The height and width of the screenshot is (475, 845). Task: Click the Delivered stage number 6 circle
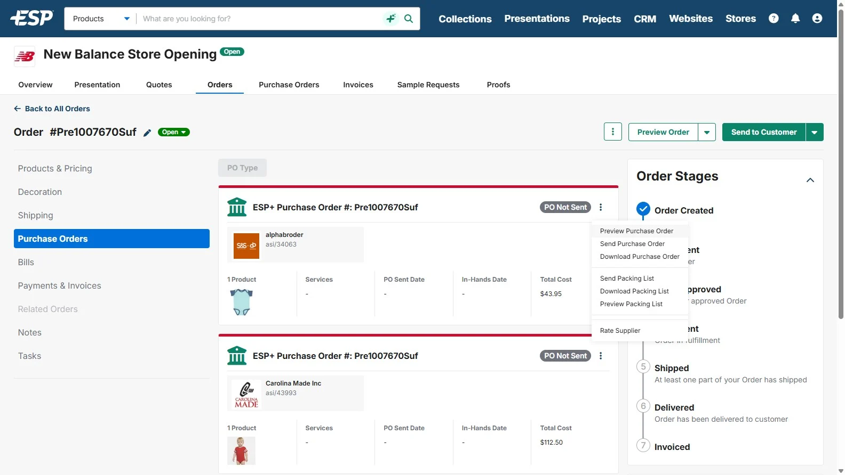(x=643, y=406)
